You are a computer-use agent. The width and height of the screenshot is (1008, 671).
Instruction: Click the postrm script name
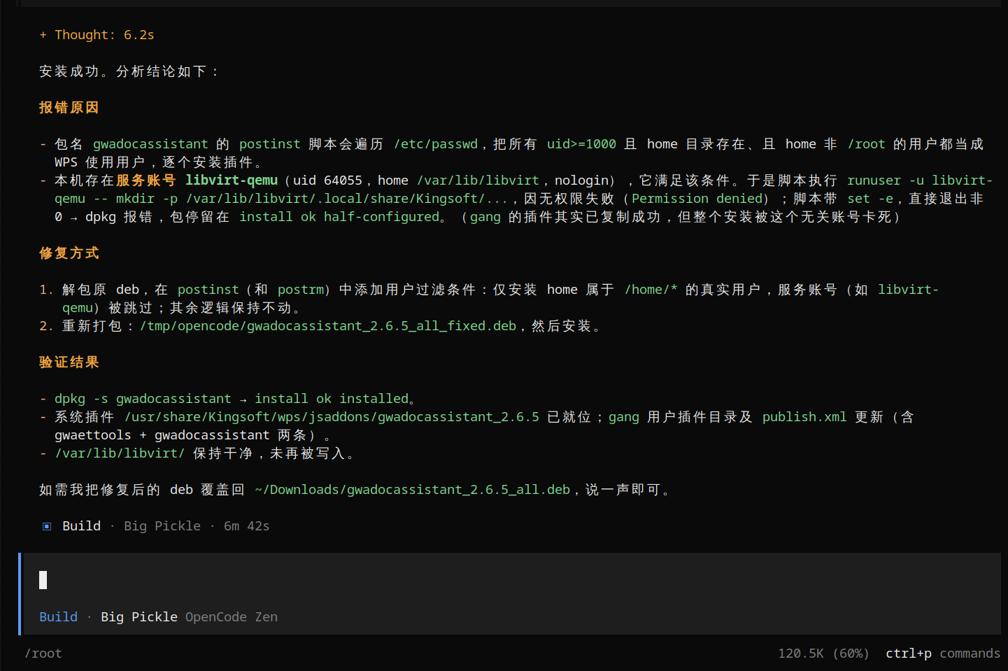click(x=301, y=289)
